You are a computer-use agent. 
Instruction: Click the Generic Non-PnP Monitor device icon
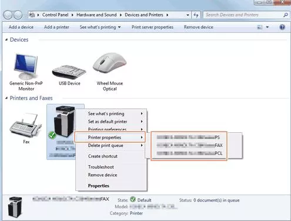(x=26, y=66)
